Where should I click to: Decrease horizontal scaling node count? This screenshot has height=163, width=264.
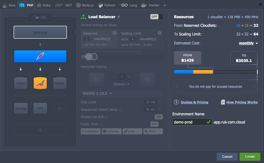(x=114, y=77)
